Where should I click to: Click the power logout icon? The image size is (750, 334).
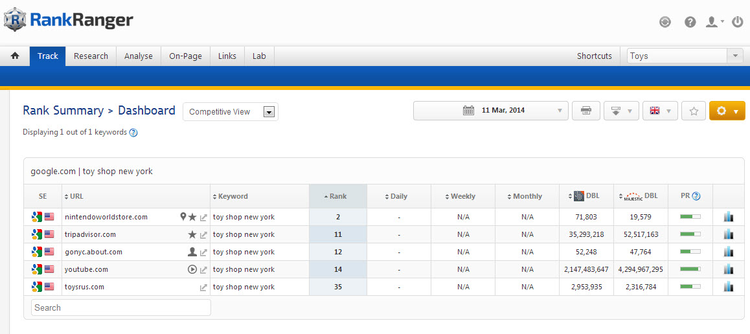(x=737, y=22)
